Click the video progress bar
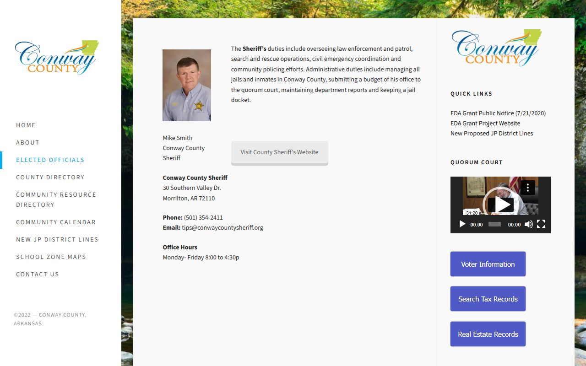Screen dimensions: 586x366 click(494, 224)
